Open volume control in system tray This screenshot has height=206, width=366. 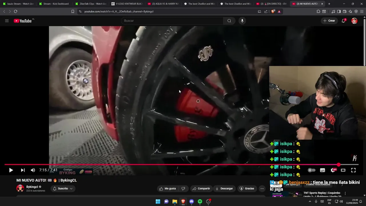(x=341, y=201)
